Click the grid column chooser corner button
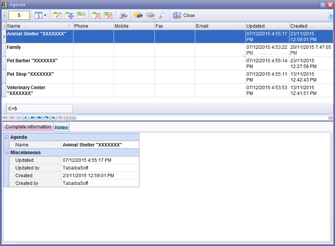This screenshot has width=335, height=246. [x=4, y=26]
